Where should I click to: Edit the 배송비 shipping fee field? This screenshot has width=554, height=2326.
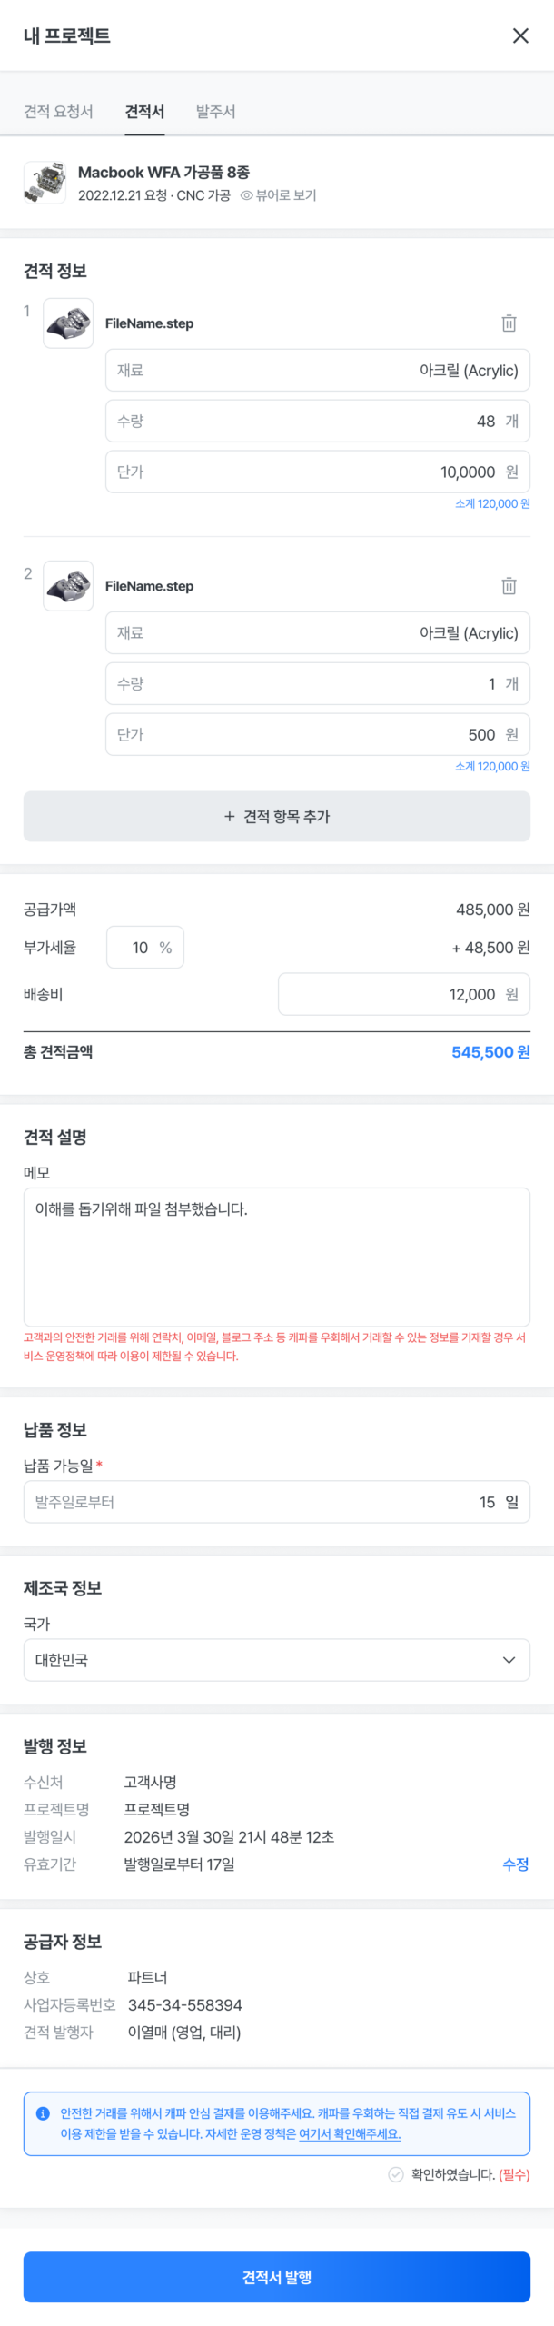pos(403,994)
